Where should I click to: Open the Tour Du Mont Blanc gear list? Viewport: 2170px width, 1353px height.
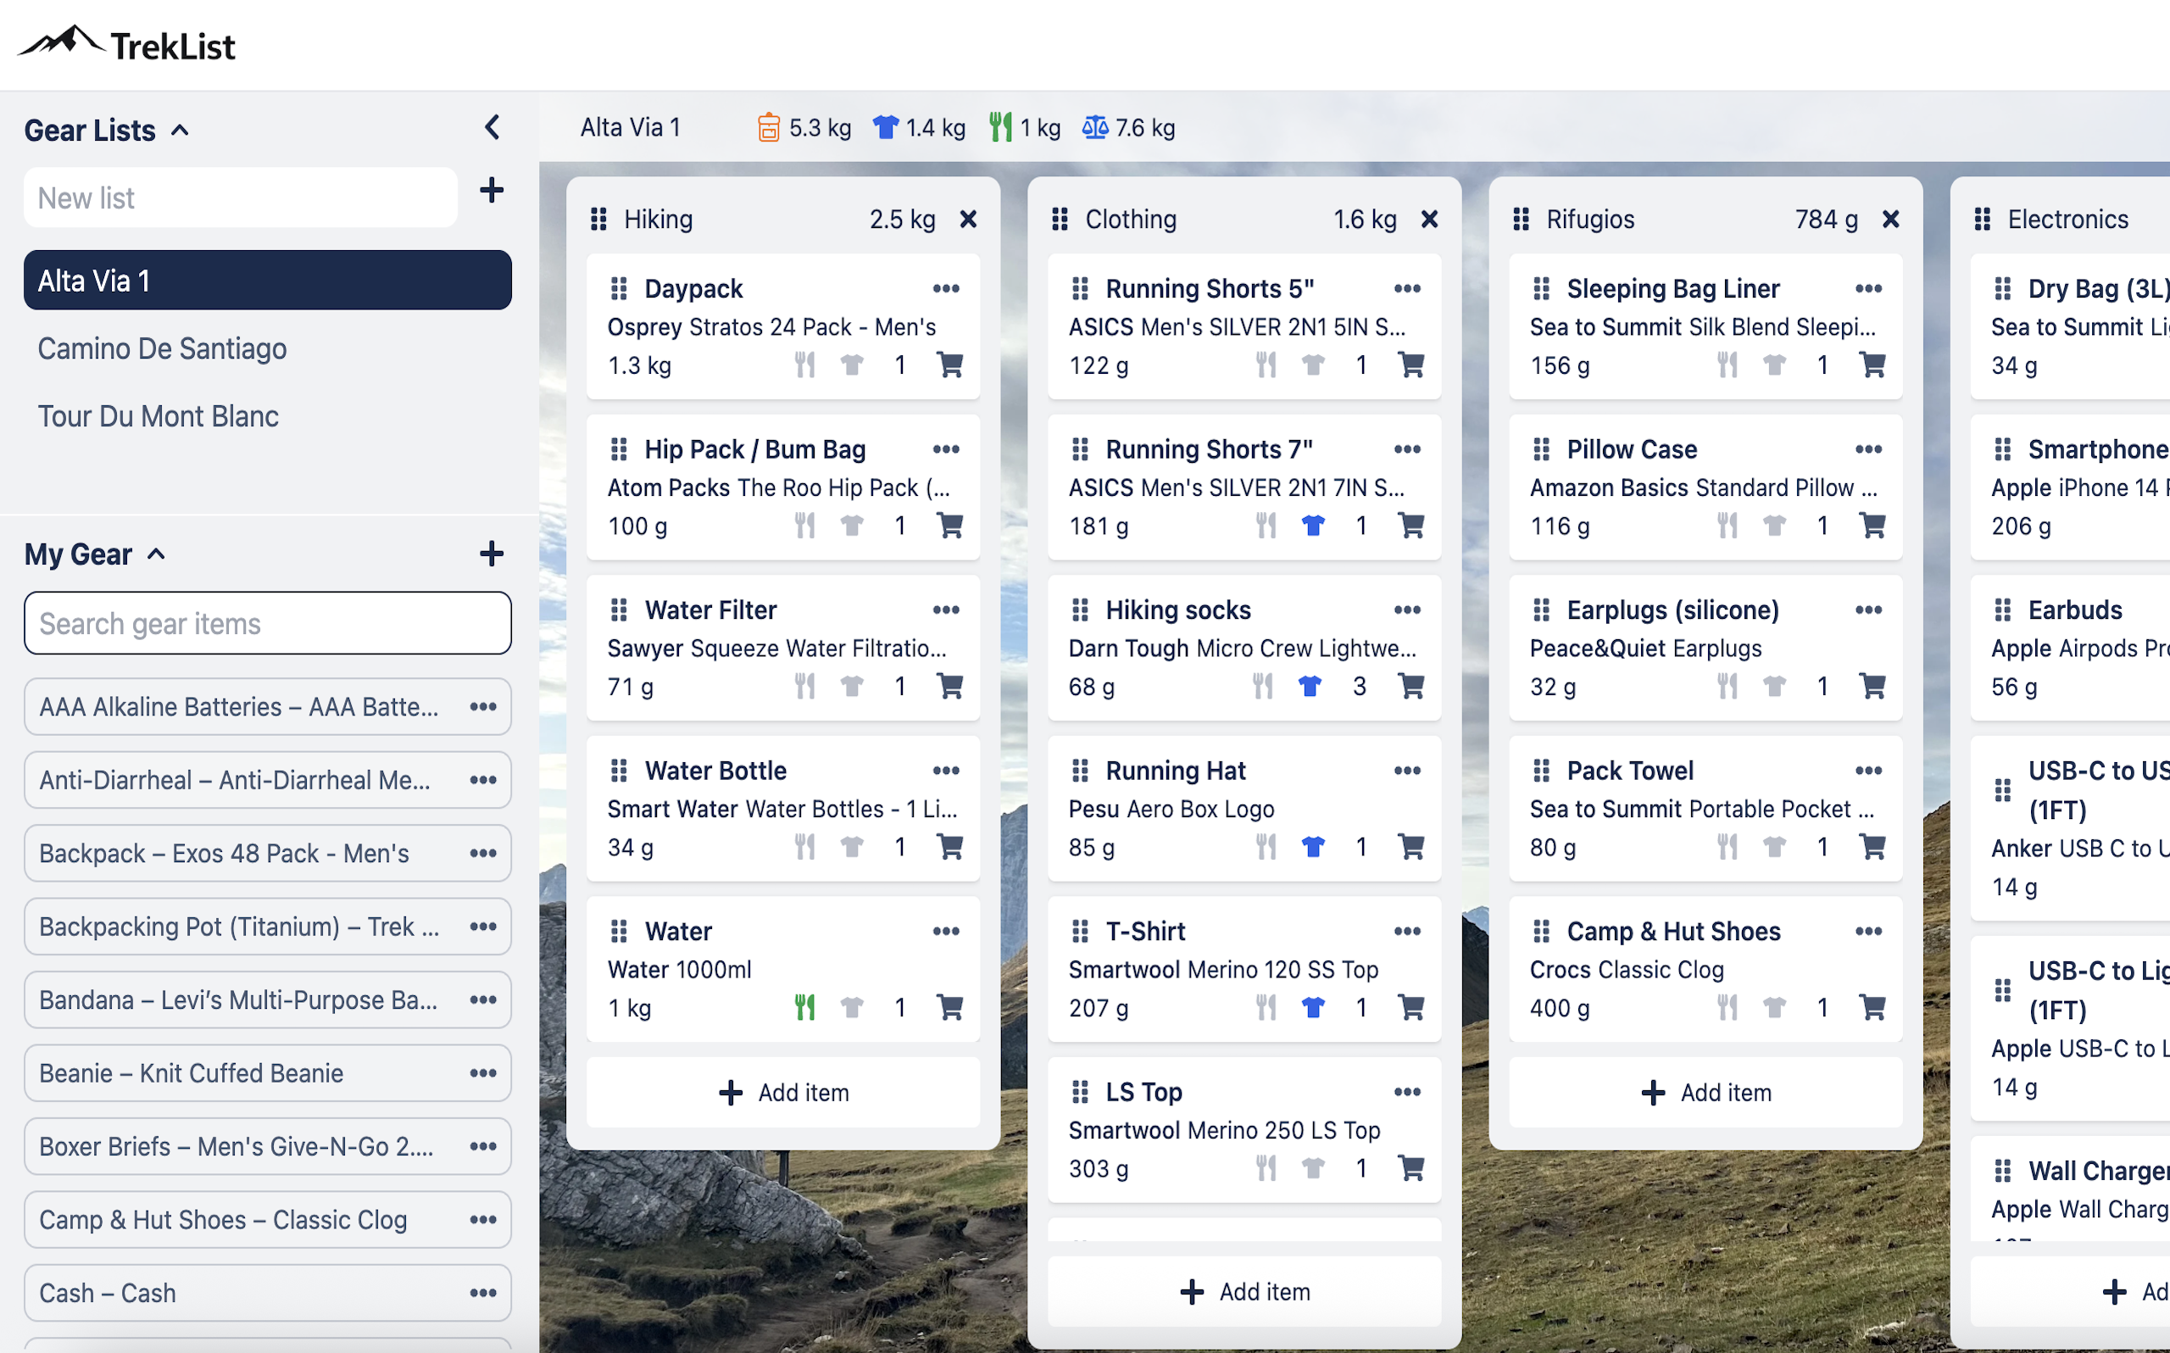(x=159, y=415)
